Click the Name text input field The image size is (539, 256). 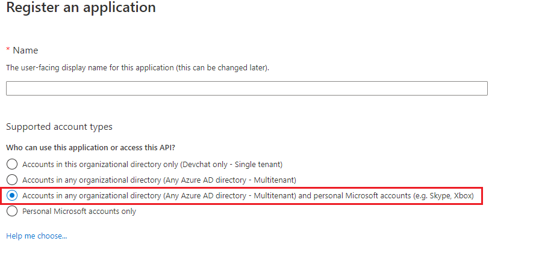(x=246, y=88)
